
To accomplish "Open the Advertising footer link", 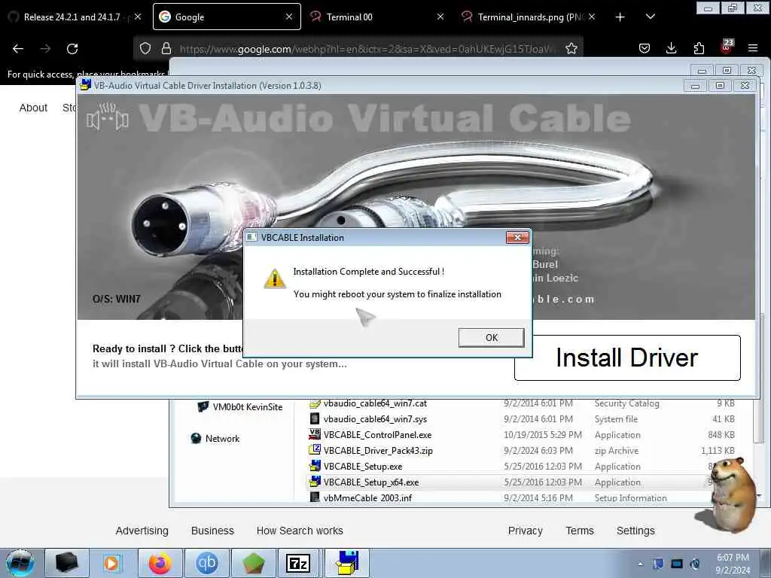I will click(142, 531).
